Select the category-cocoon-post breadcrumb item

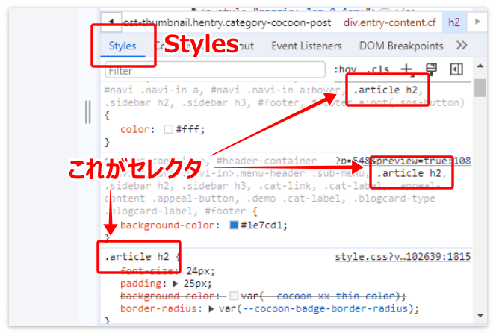pyautogui.click(x=227, y=22)
